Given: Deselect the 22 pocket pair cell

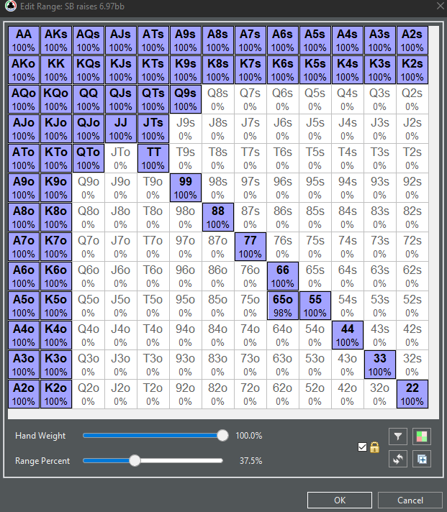Looking at the screenshot, I should coord(412,394).
